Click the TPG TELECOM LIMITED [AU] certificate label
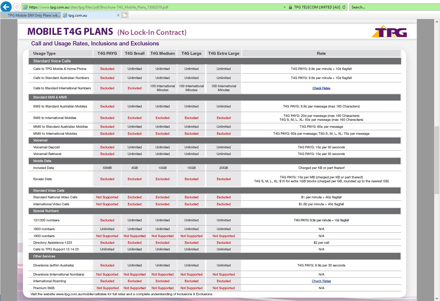Viewport: 440px width, 301px height. [x=317, y=7]
